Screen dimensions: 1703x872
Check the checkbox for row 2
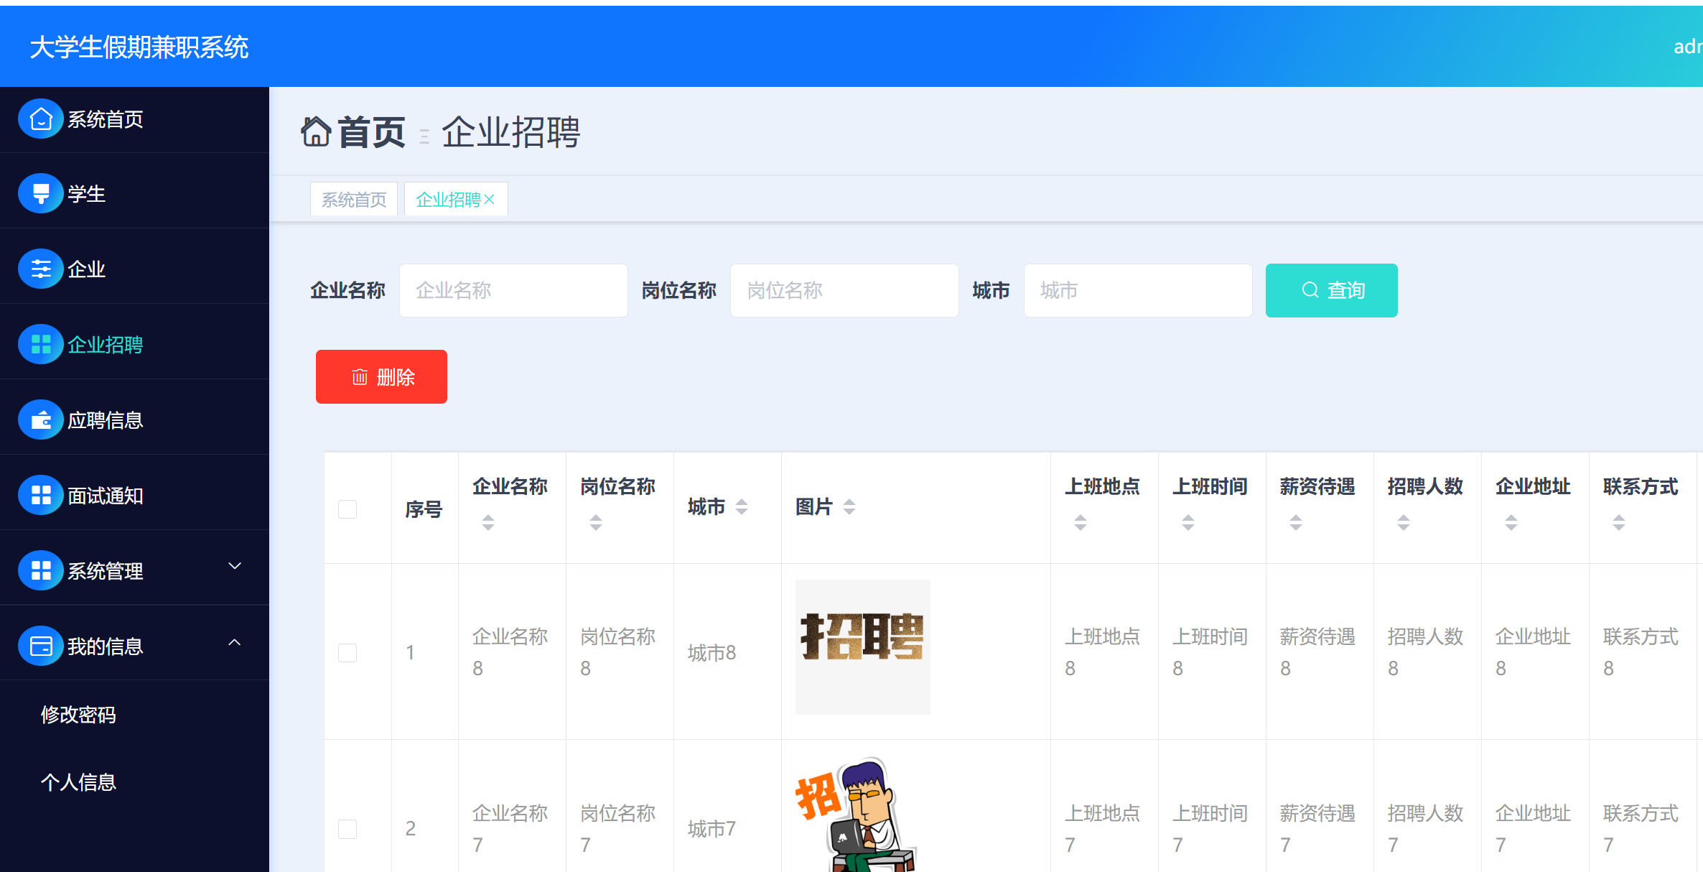tap(347, 829)
